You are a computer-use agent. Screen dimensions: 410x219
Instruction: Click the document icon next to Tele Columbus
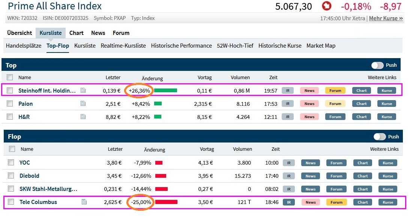tap(84, 202)
